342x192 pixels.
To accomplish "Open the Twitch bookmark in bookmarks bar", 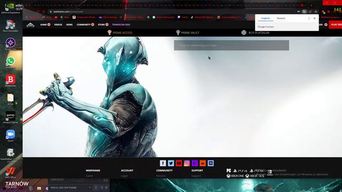I will coord(183,17).
